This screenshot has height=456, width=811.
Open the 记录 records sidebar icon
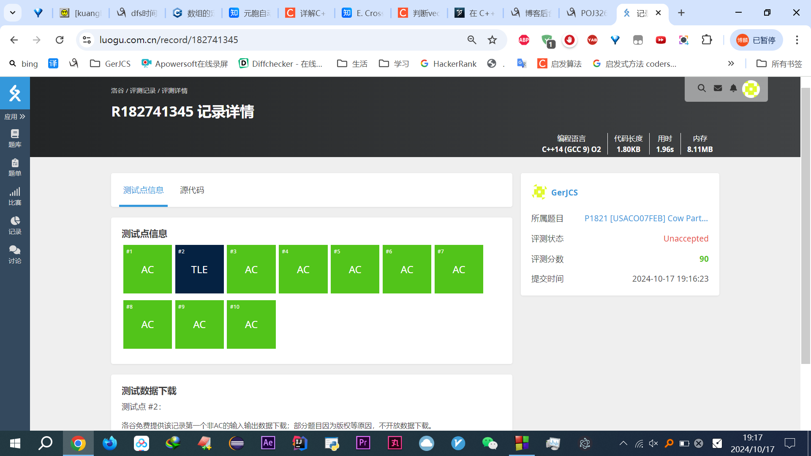15,225
